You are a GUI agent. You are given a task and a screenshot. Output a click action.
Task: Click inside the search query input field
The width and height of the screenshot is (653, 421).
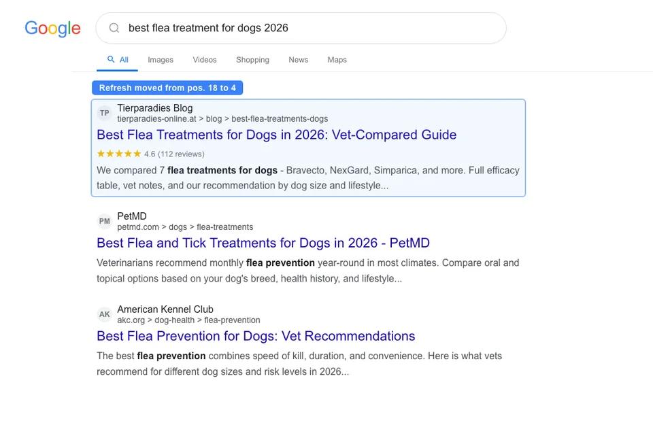click(x=272, y=28)
